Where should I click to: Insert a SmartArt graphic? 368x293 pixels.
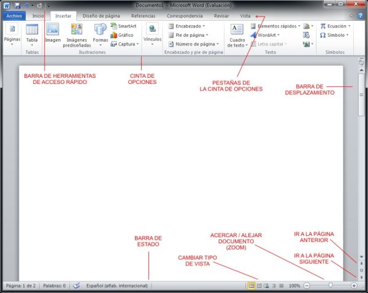(123, 26)
